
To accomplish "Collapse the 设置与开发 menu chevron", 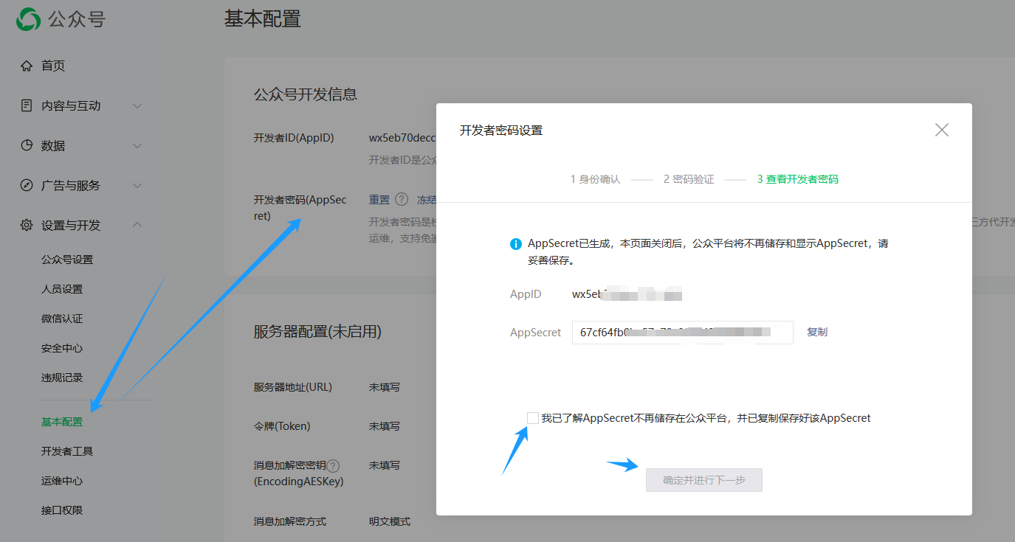I will coord(137,225).
